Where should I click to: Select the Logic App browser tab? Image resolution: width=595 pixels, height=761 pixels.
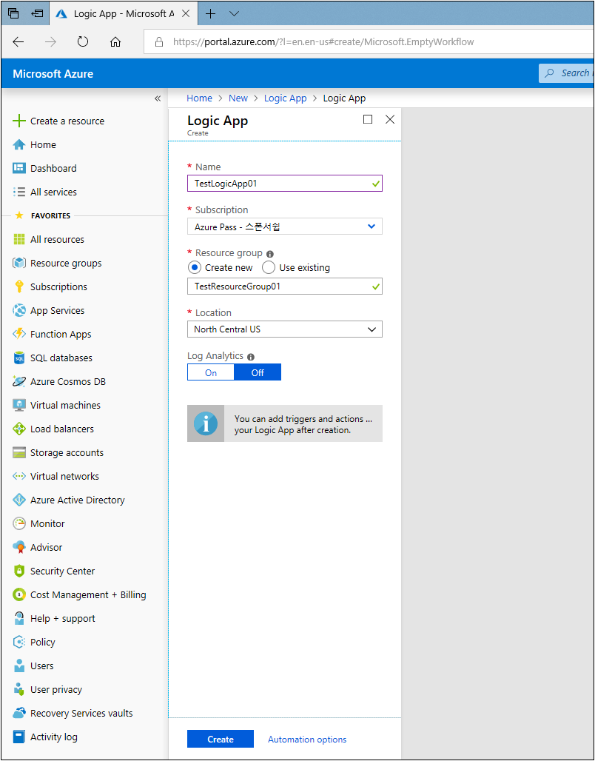pyautogui.click(x=122, y=13)
